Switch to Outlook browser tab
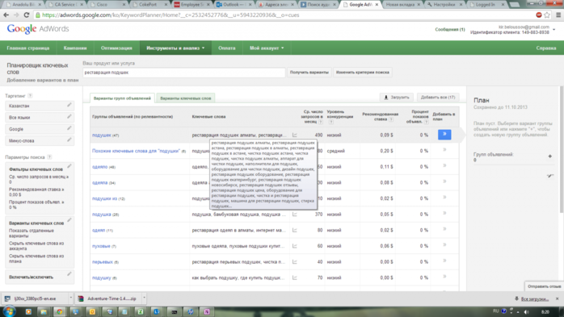The width and height of the screenshot is (564, 317). click(x=234, y=5)
